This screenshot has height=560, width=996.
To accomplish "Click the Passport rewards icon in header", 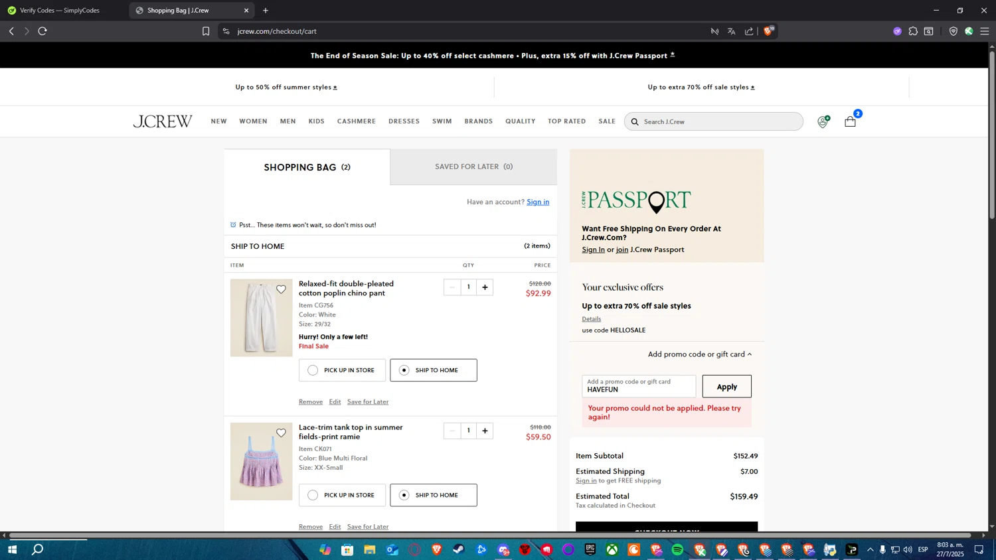I will pos(823,121).
